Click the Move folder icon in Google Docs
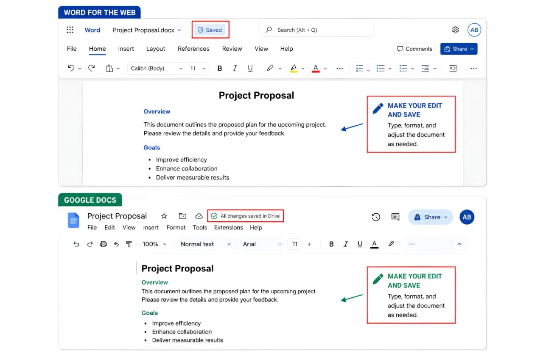This screenshot has width=543, height=361. click(182, 216)
